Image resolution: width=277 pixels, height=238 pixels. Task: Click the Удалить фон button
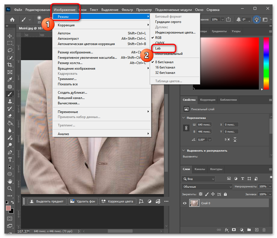(83, 201)
